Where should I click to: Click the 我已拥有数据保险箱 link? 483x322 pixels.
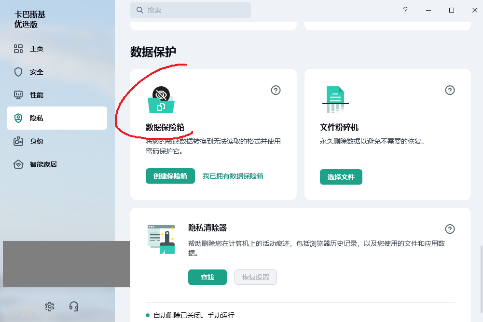pyautogui.click(x=233, y=176)
